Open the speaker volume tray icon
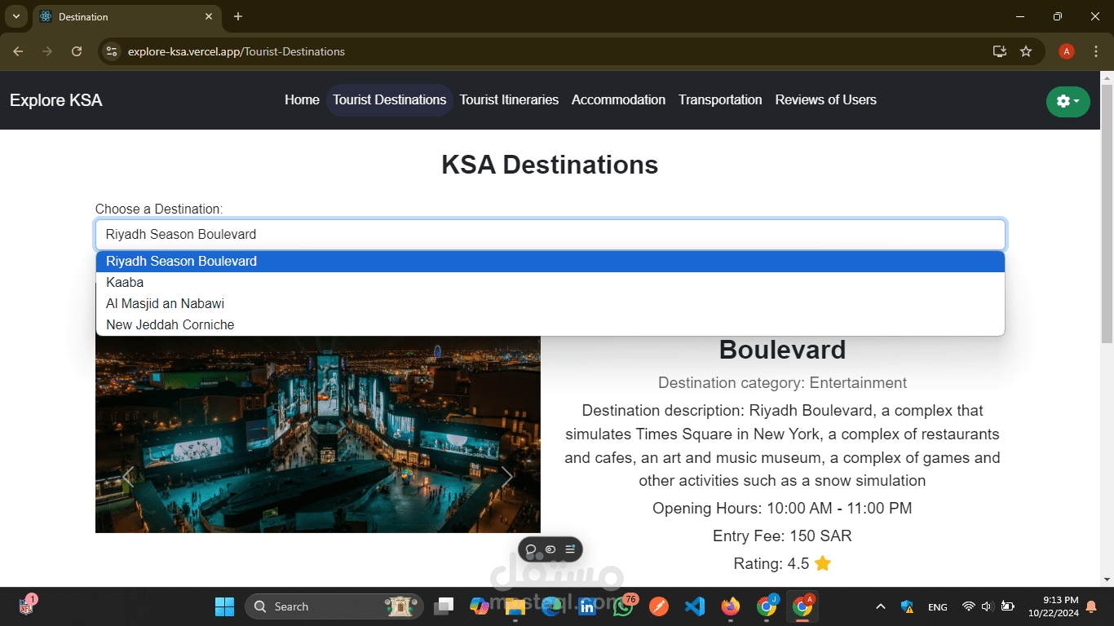1114x626 pixels. pyautogui.click(x=987, y=606)
